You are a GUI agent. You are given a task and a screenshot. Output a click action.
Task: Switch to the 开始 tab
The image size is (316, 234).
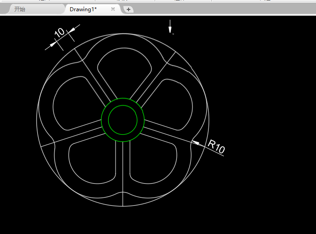pos(19,9)
